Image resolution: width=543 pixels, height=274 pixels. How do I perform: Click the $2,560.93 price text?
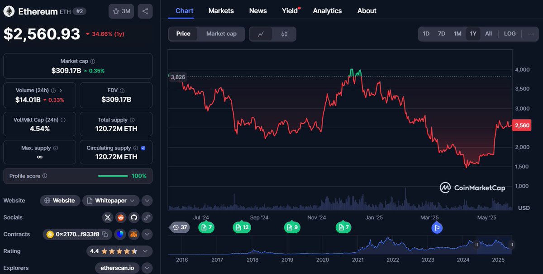tap(42, 34)
